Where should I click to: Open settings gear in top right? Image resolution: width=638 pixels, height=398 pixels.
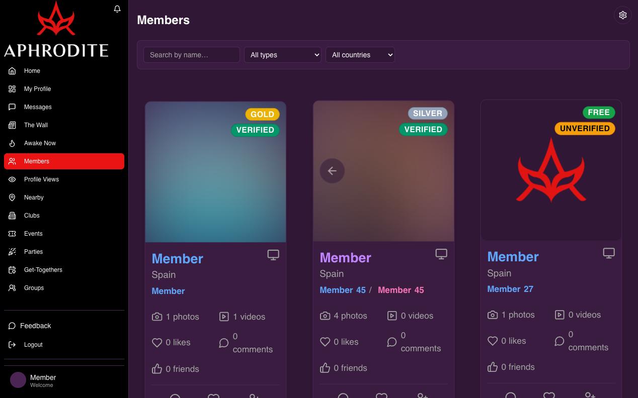coord(623,15)
